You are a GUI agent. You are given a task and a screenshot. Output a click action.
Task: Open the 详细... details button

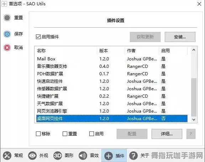click(167, 134)
